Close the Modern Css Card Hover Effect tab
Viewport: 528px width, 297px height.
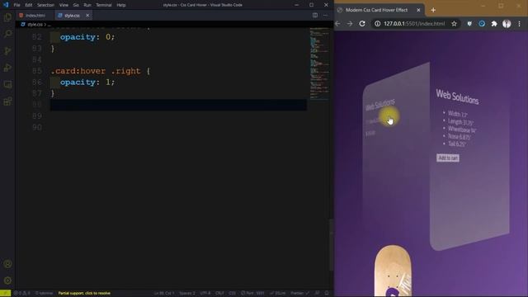click(x=418, y=10)
